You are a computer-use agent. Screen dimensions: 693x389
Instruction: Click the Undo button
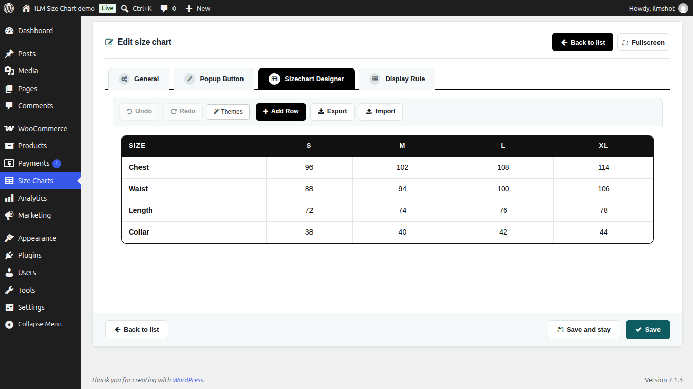[139, 112]
